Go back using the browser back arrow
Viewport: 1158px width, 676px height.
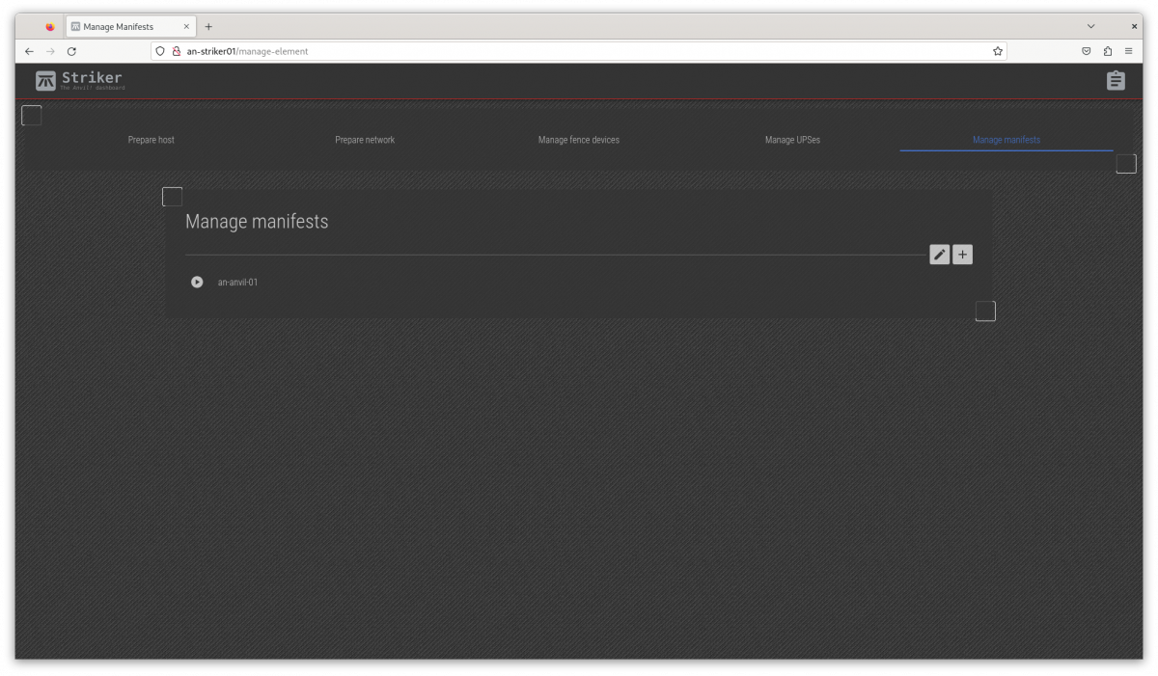point(29,51)
